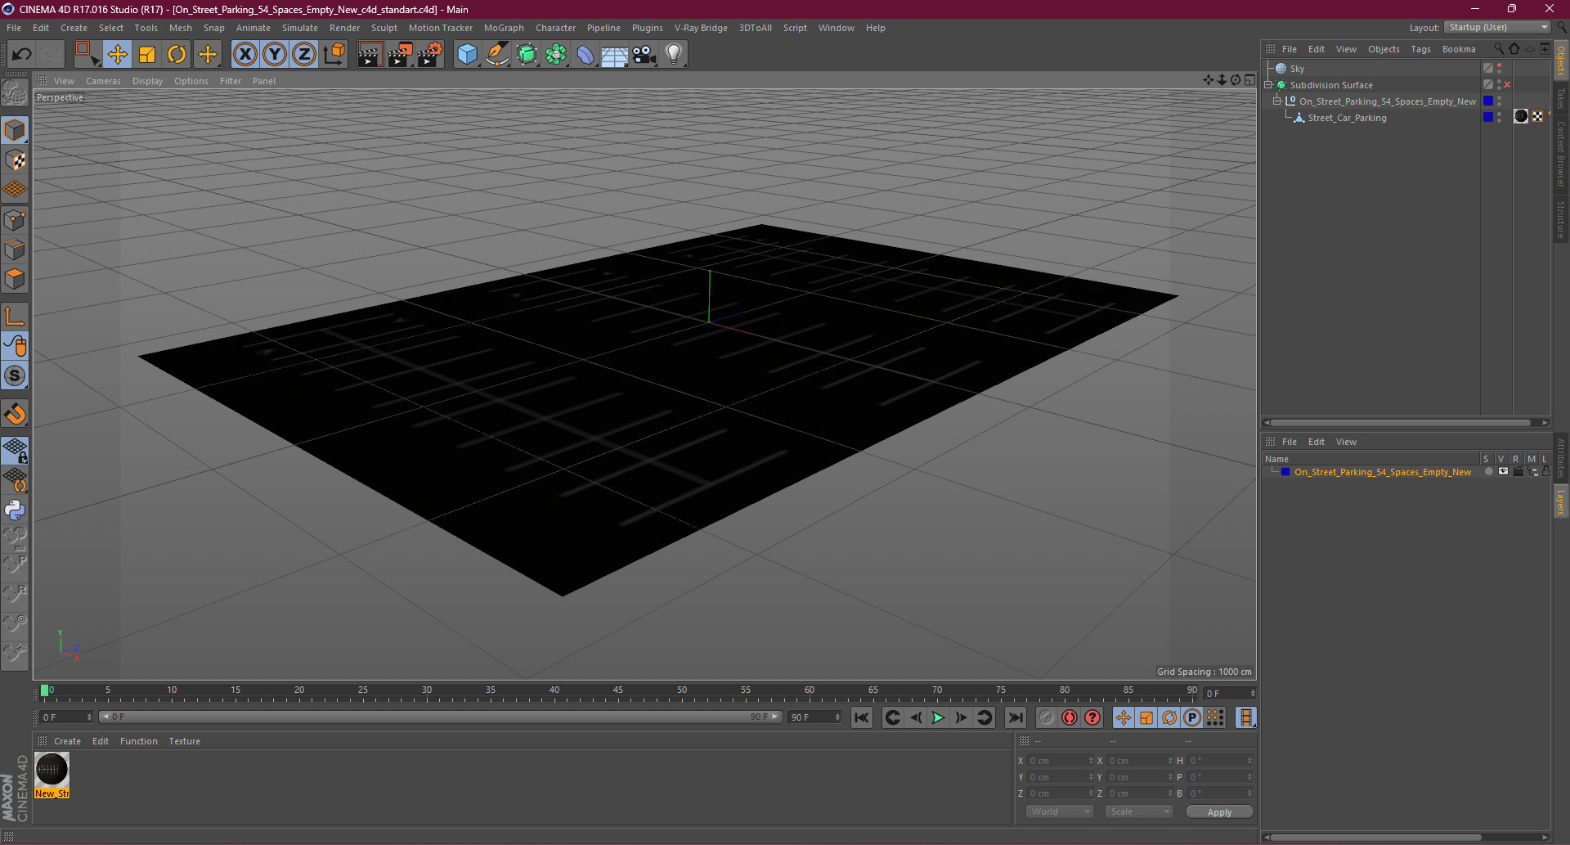Toggle layer solo dot
Image resolution: width=1570 pixels, height=845 pixels.
coord(1488,471)
